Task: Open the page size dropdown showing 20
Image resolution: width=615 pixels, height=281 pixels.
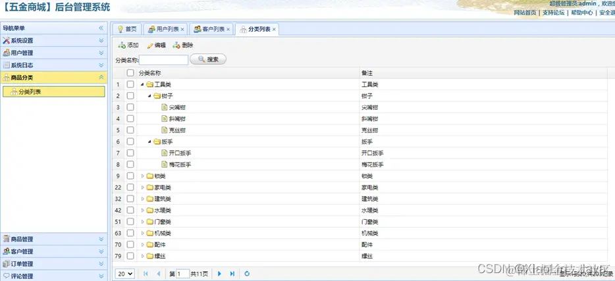Action: coord(125,274)
